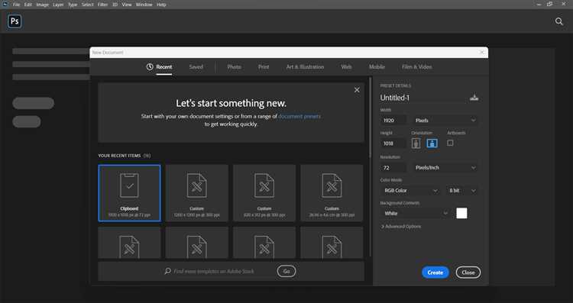Switch to the Film & Video tab

tap(416, 67)
